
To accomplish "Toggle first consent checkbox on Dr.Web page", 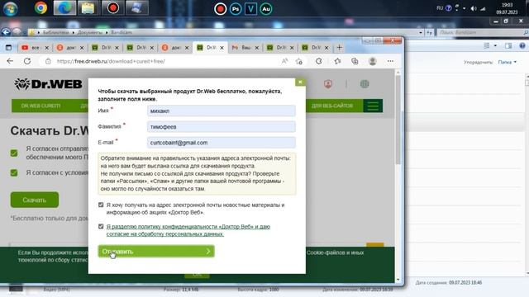I will (x=14, y=153).
